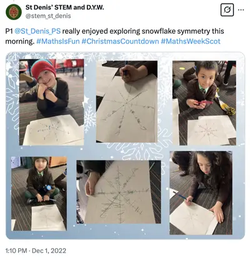Click top-middle snowflake drawing photo

(x=127, y=102)
